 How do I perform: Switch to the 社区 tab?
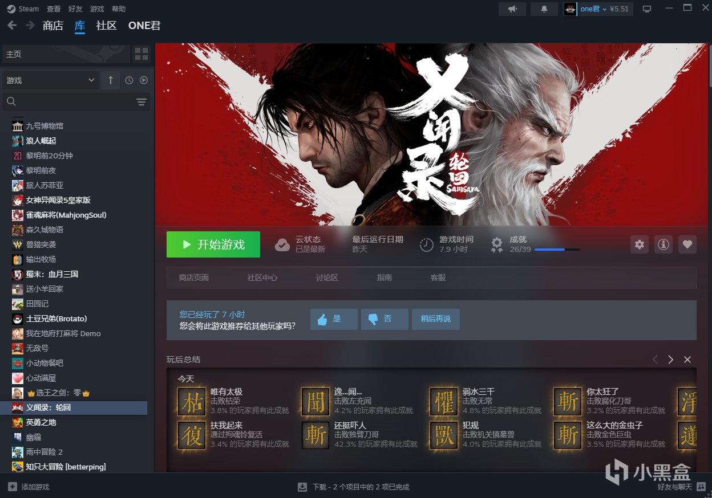106,26
